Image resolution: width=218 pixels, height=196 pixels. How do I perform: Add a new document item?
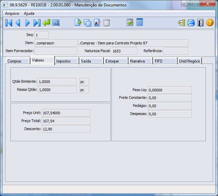point(78,22)
